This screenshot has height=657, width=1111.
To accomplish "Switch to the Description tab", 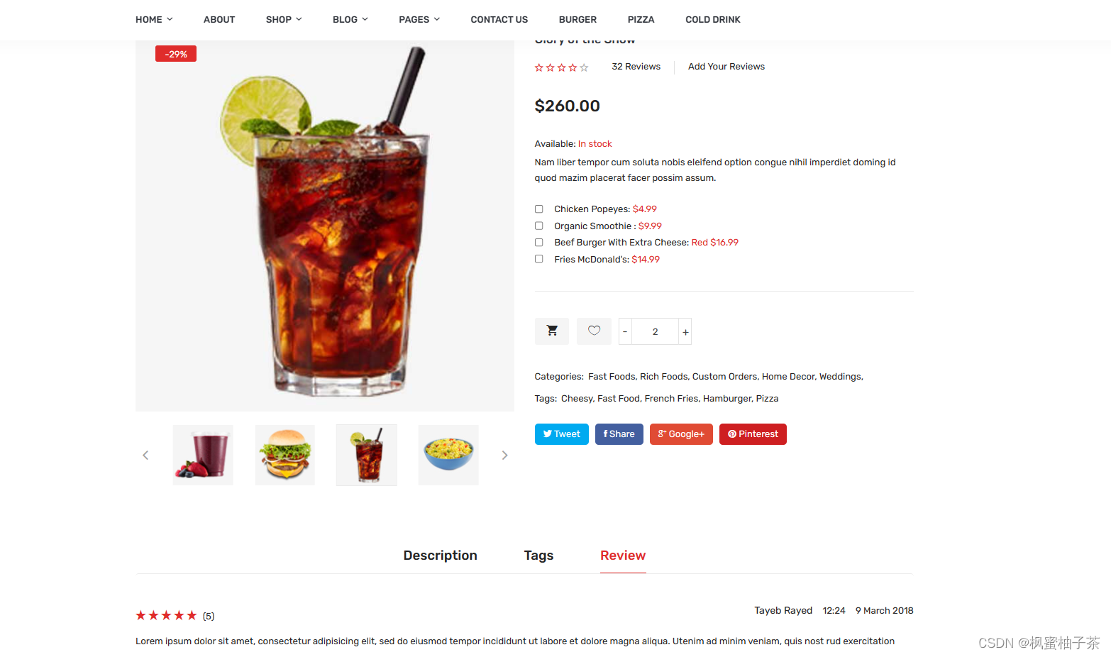I will click(441, 556).
